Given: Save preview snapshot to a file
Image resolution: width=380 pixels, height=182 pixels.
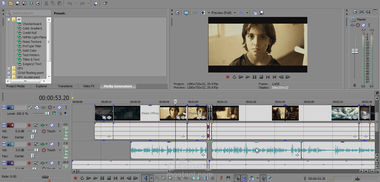Looking at the screenshot, I should tap(262, 13).
